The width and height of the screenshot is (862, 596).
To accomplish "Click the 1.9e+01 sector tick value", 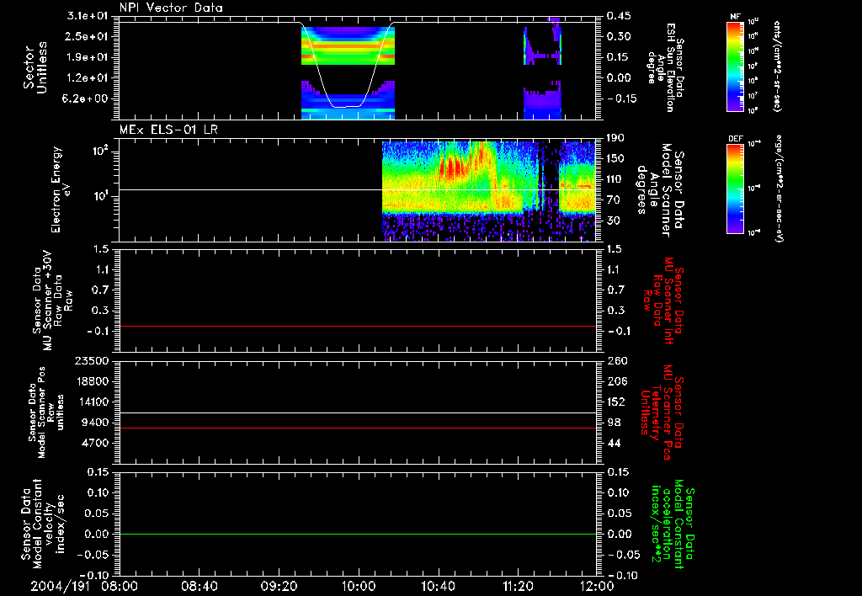I will [88, 57].
